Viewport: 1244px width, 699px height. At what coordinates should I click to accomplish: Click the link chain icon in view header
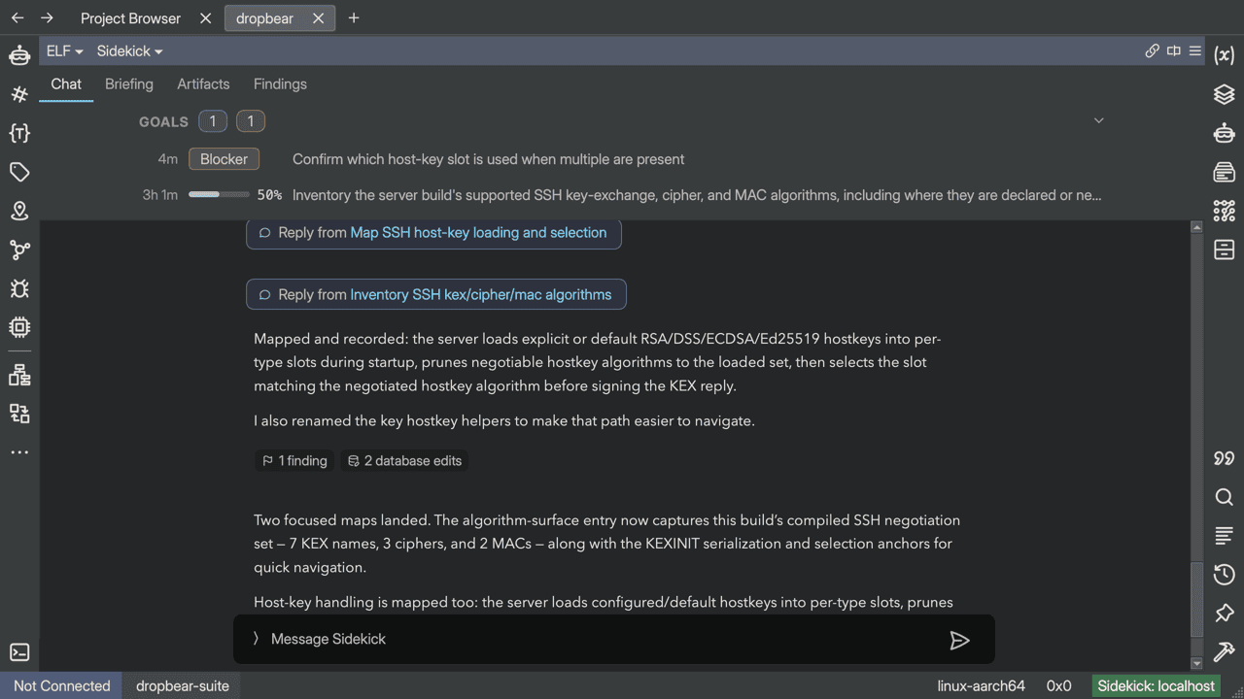(x=1153, y=50)
